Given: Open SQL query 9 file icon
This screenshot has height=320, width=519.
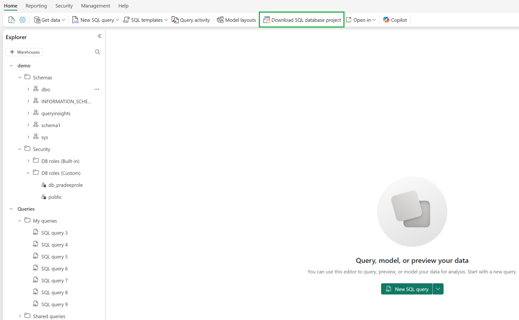Looking at the screenshot, I should (x=35, y=303).
